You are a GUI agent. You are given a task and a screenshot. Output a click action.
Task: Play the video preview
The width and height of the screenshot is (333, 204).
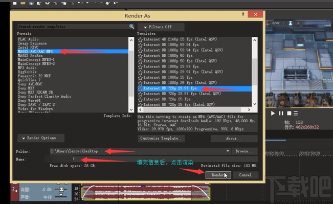click(x=273, y=114)
